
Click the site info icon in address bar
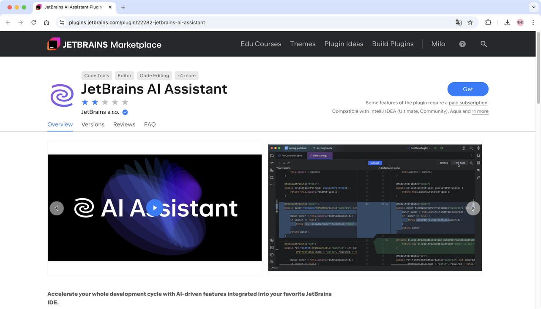[62, 22]
